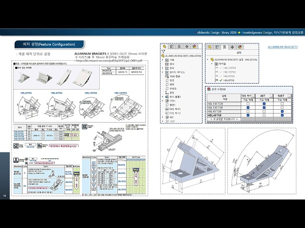Click the 주석 (Annotations) folder icon

pos(167,68)
